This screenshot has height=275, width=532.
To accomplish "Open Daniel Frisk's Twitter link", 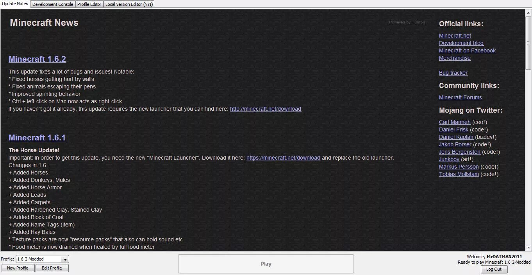I will 453,129.
